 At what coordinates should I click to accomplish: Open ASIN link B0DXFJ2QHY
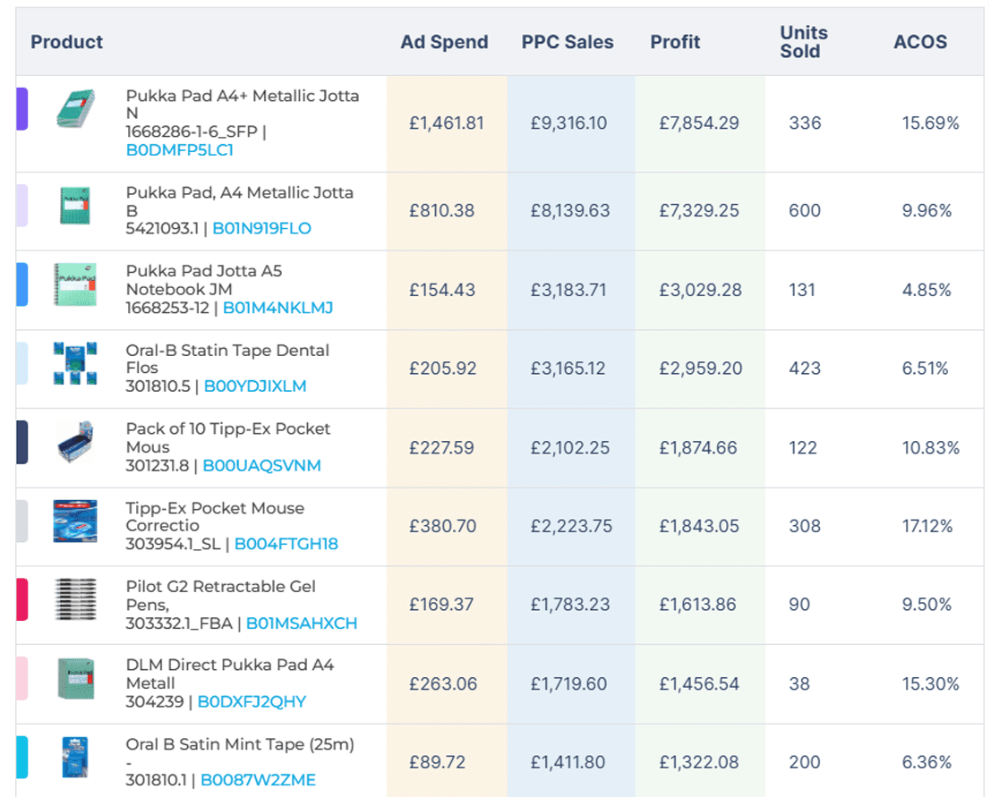pyautogui.click(x=252, y=702)
